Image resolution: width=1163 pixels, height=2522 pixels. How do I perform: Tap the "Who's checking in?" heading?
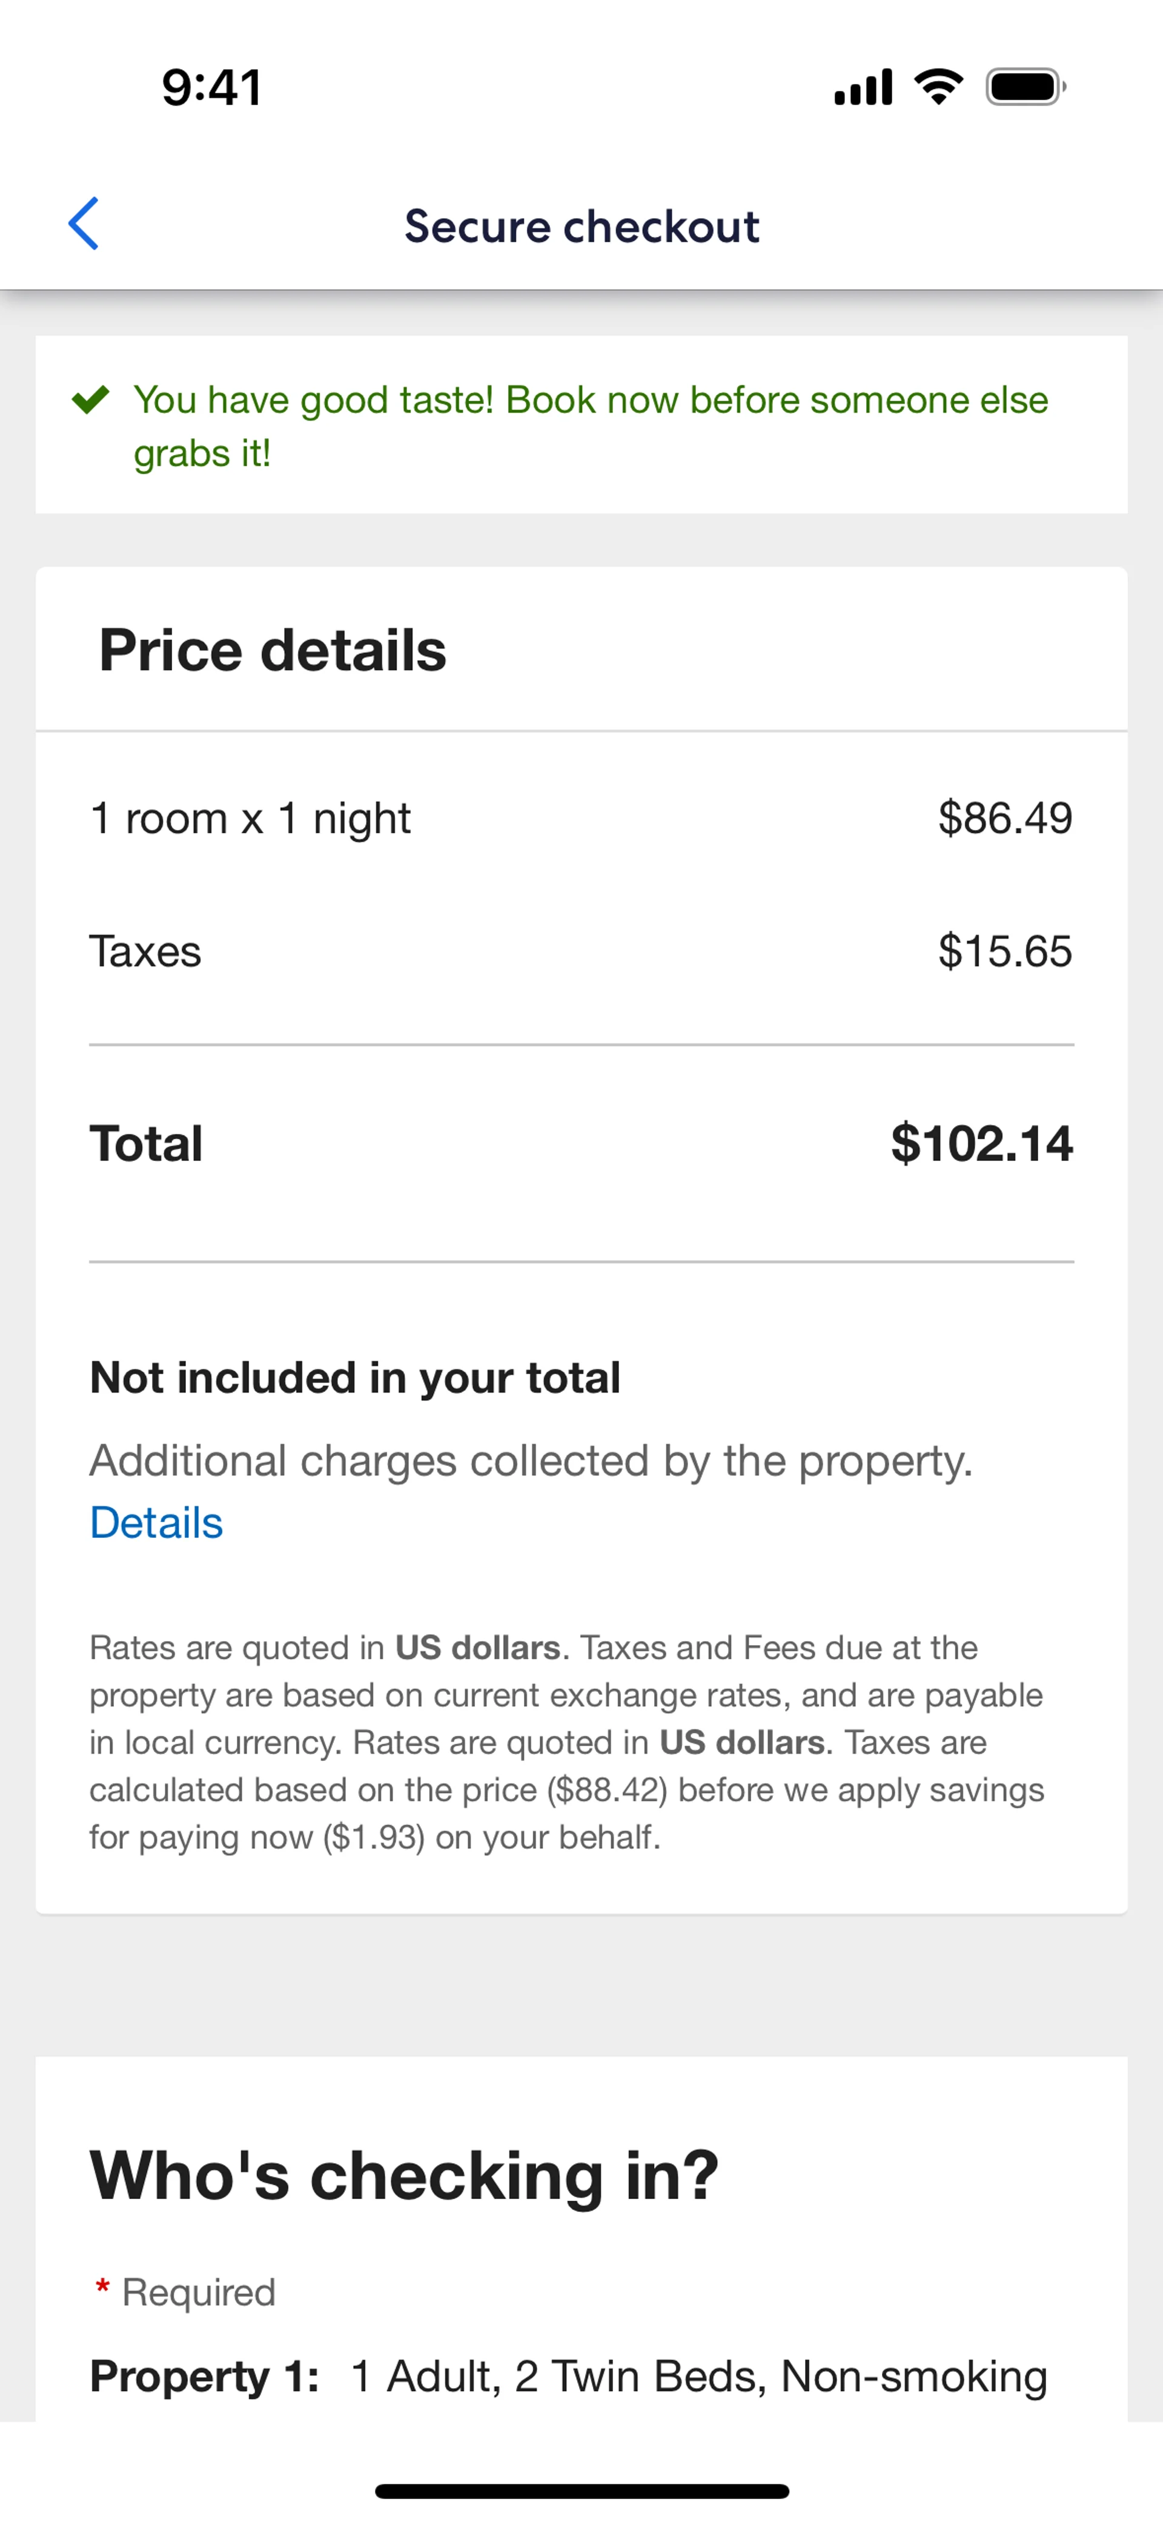pos(404,2175)
